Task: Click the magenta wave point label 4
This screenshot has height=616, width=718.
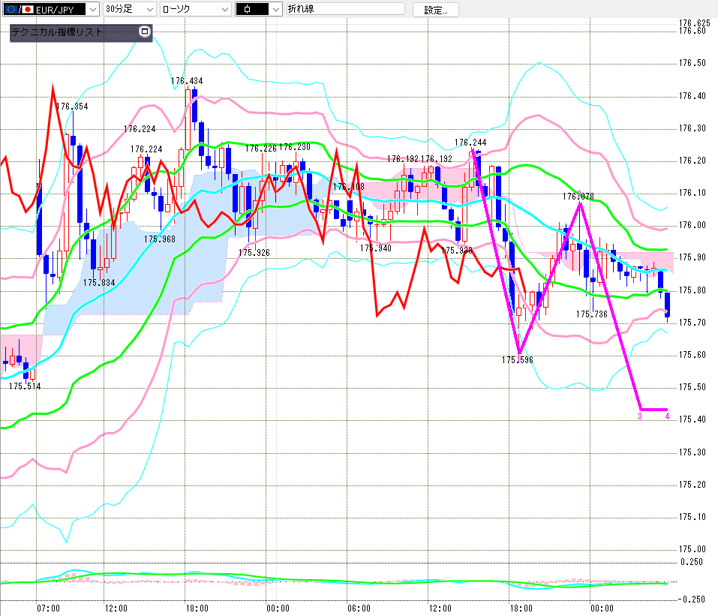Action: click(667, 416)
